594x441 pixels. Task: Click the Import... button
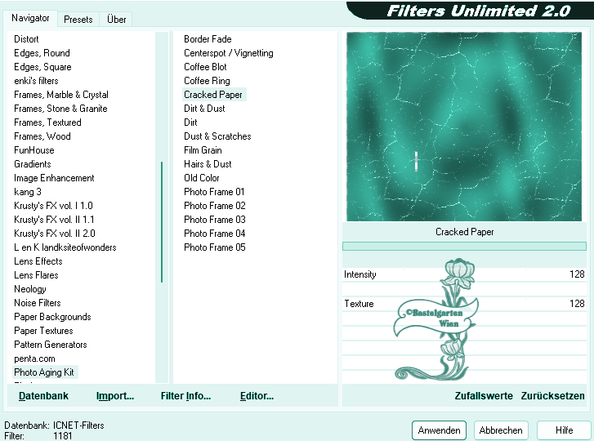(115, 396)
